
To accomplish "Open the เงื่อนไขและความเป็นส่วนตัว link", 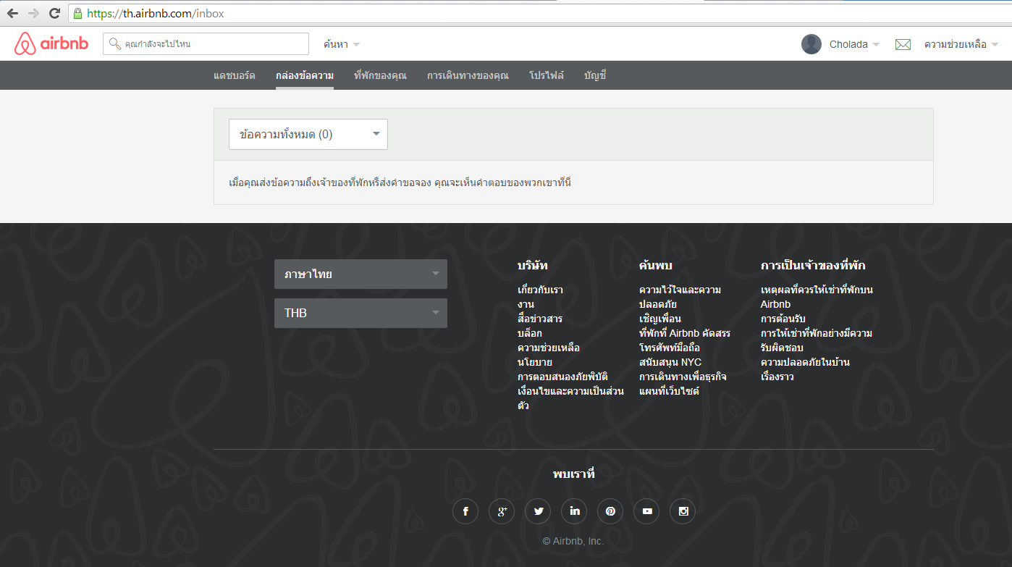I will [570, 399].
